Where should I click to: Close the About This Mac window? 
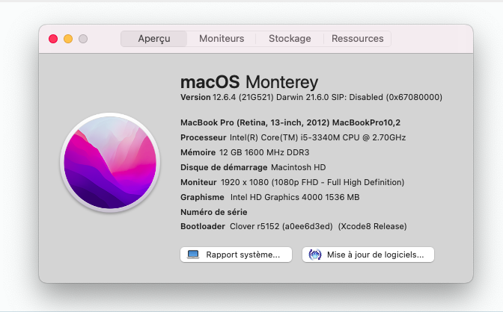[53, 39]
